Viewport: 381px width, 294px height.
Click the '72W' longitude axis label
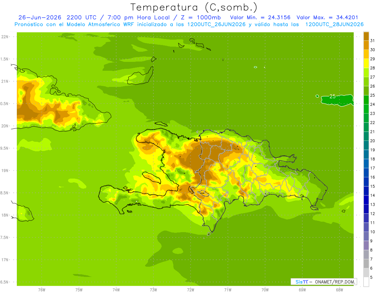pos(190,290)
